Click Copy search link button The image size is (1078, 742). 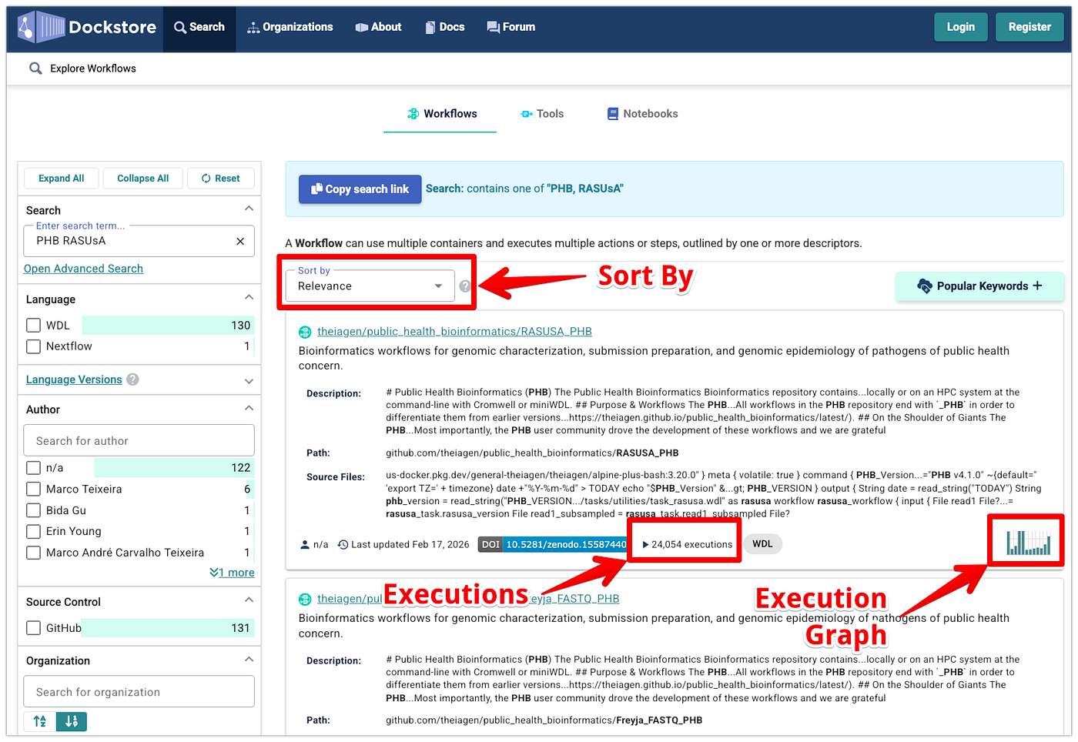[x=360, y=189]
